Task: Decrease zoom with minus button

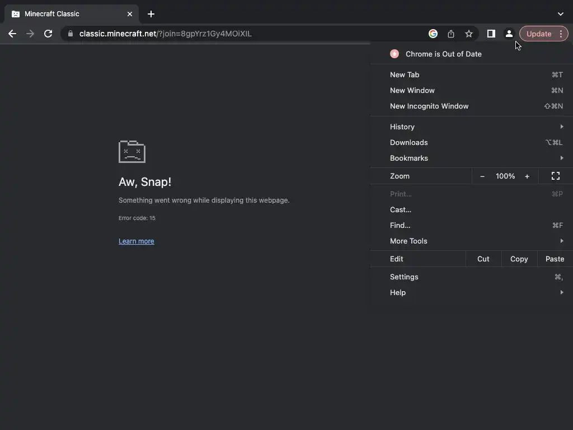Action: (482, 176)
